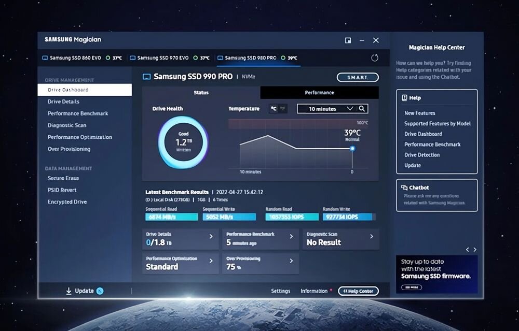Click the refresh drives icon
This screenshot has height=331, width=519.
(x=374, y=57)
